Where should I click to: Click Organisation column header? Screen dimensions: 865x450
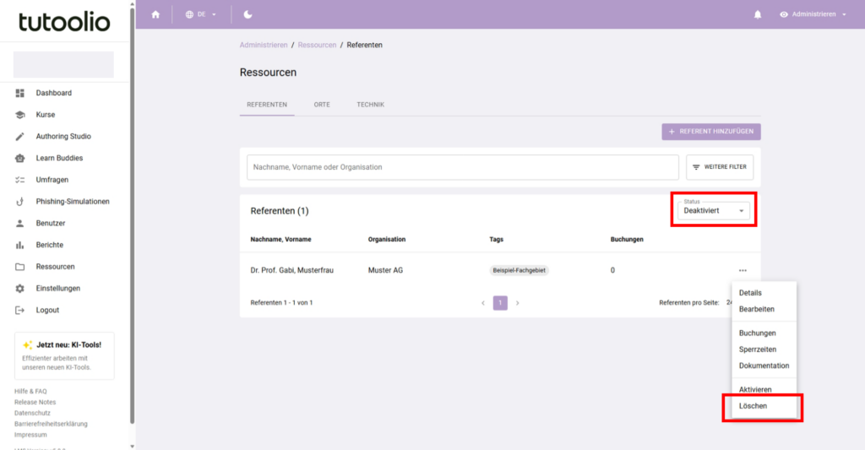click(x=387, y=239)
